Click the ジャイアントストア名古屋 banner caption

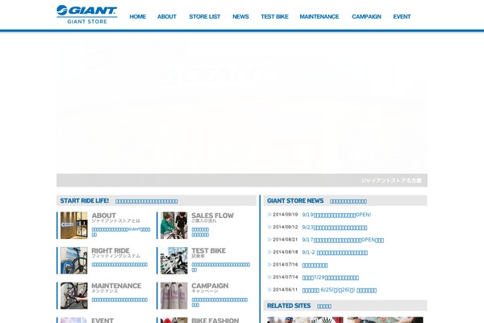pos(391,181)
